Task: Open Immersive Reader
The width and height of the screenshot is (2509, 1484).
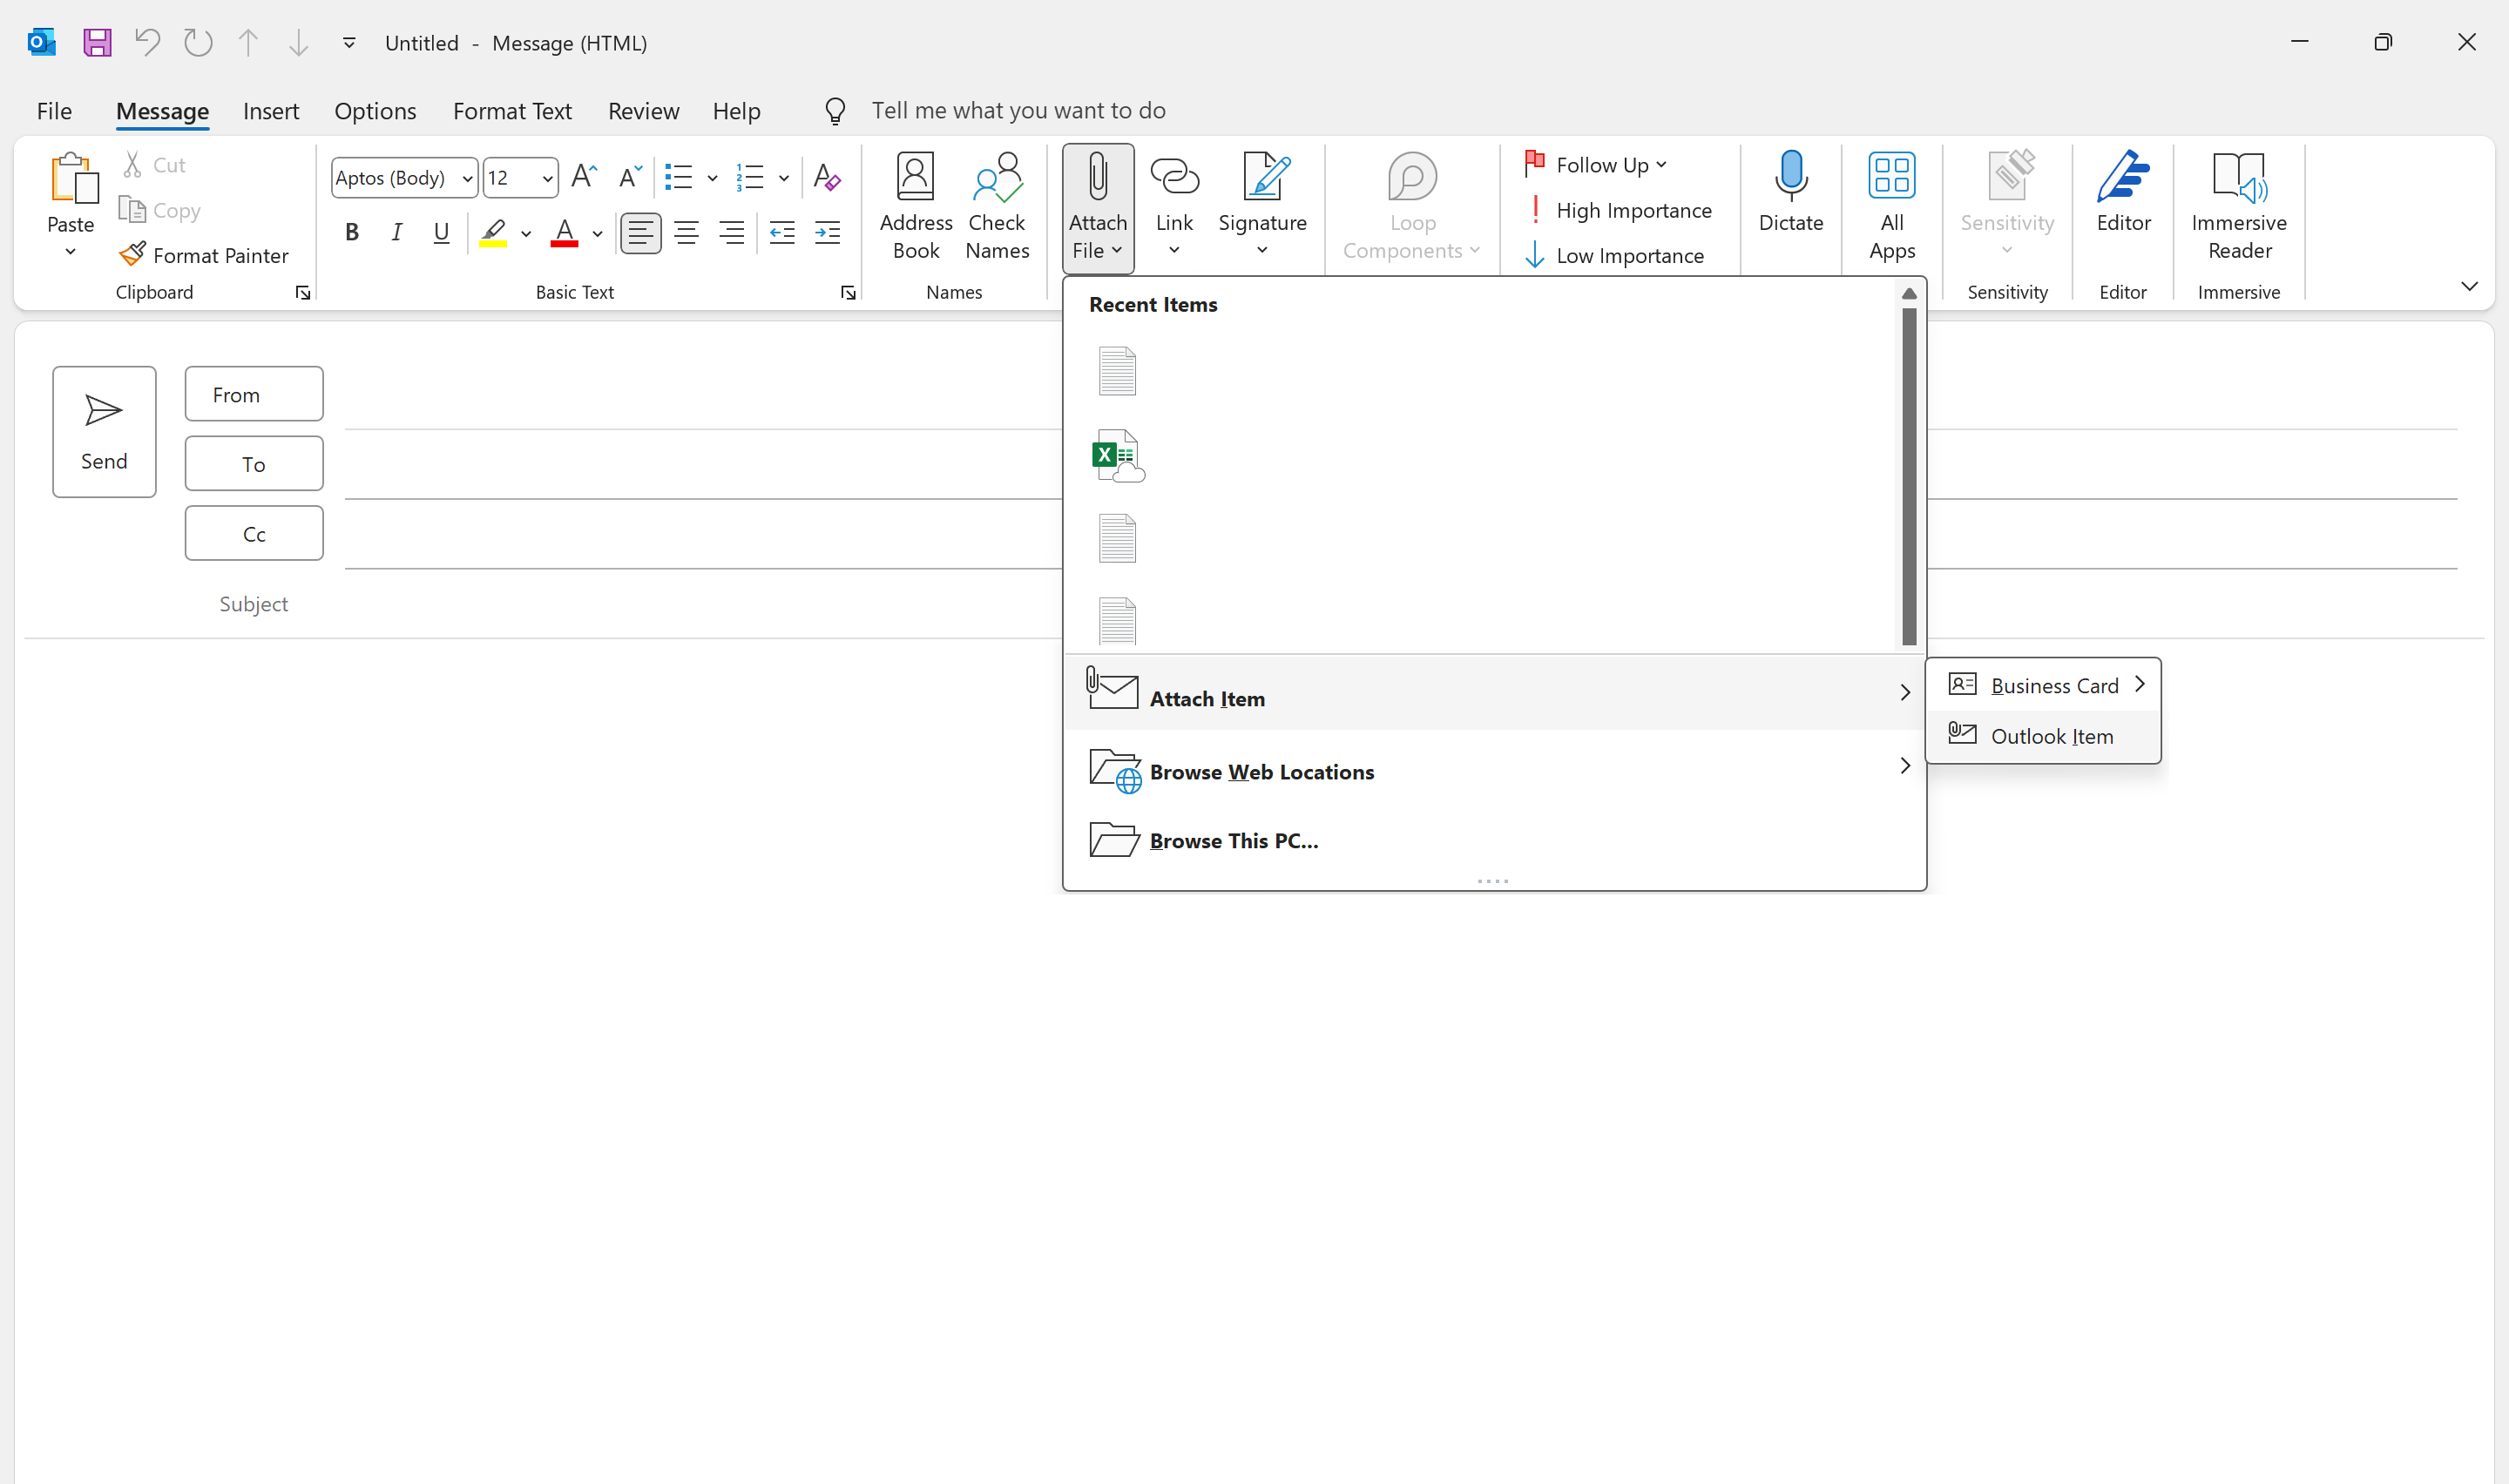Action: (x=2238, y=207)
